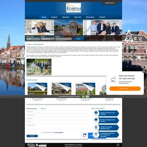Open the Aanbod menu item
147x147 pixels.
[x=54, y=17]
